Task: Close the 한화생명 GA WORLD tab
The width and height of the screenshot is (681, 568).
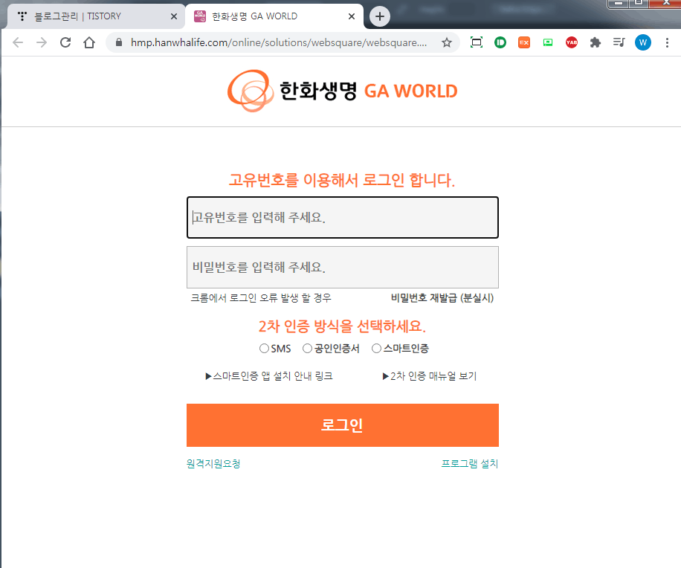Action: [x=352, y=16]
